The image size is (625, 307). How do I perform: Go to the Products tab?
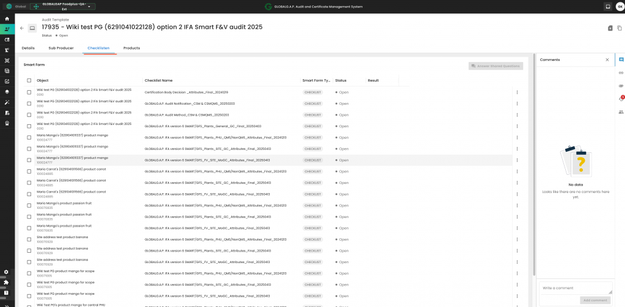[131, 48]
